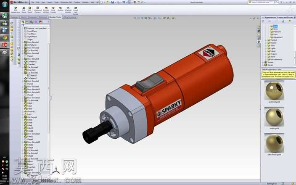Expand the Scenes folder
The width and height of the screenshot is (296, 185).
(x=263, y=62)
